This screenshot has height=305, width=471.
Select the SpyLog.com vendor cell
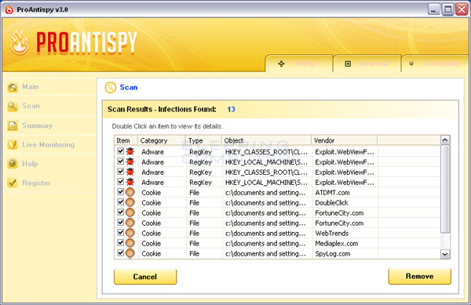[x=333, y=254]
